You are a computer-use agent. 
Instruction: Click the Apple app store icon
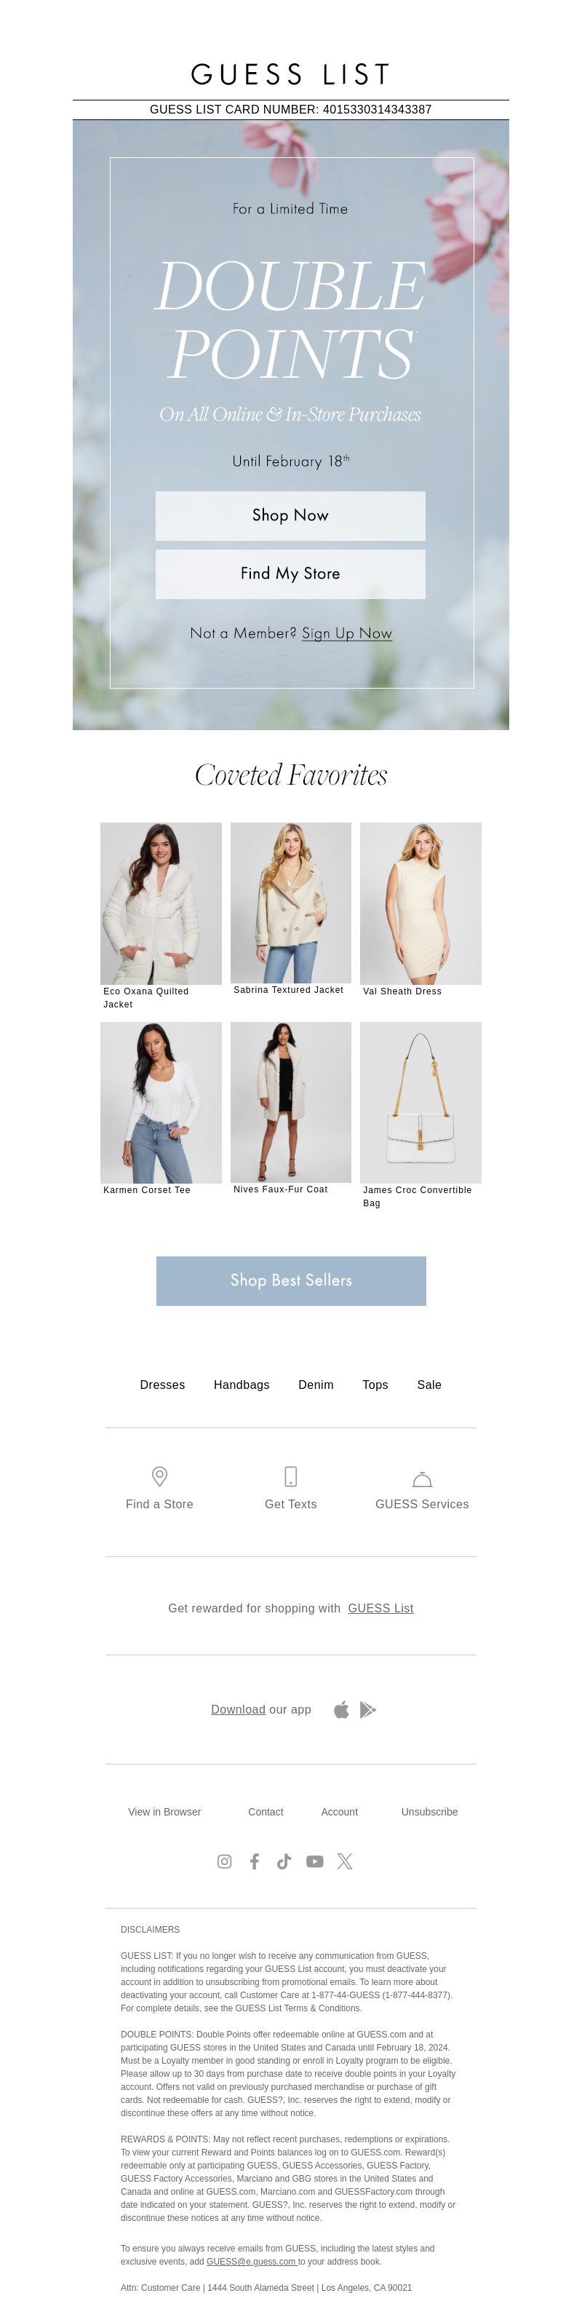tap(341, 1710)
